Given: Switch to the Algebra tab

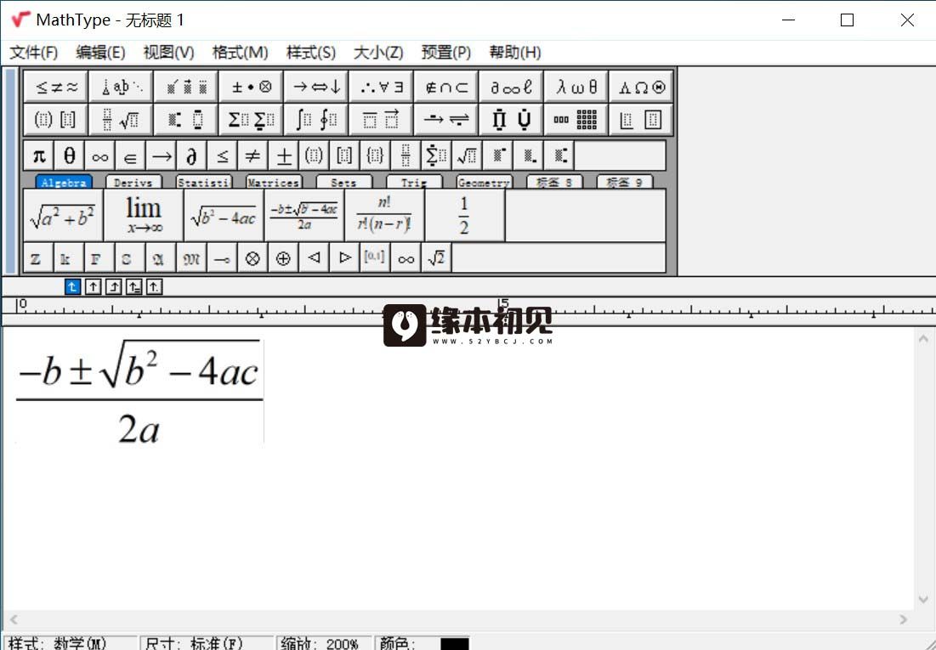Looking at the screenshot, I should 64,182.
